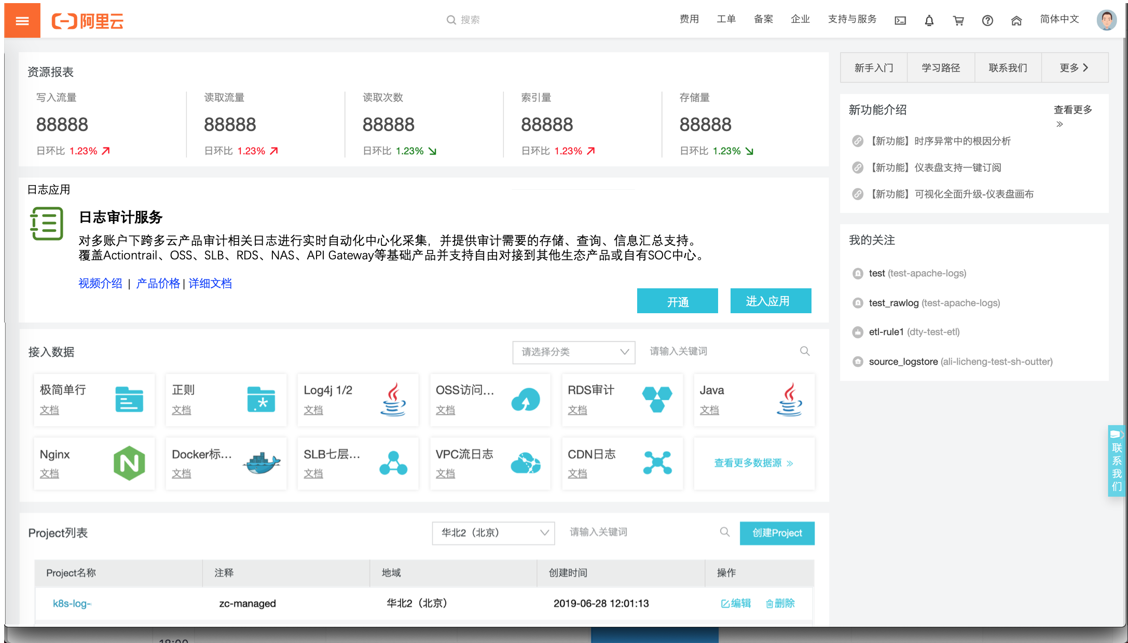The width and height of the screenshot is (1128, 643).
Task: Open the k8s-log- project link
Action: pos(72,603)
